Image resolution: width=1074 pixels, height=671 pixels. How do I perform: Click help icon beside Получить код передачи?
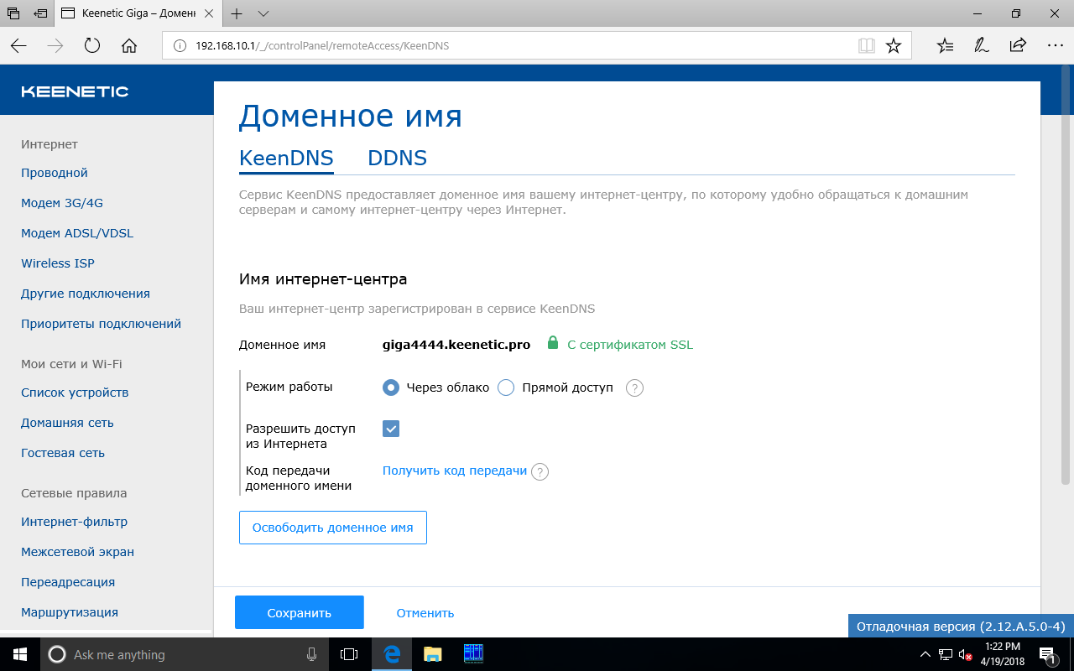click(540, 472)
